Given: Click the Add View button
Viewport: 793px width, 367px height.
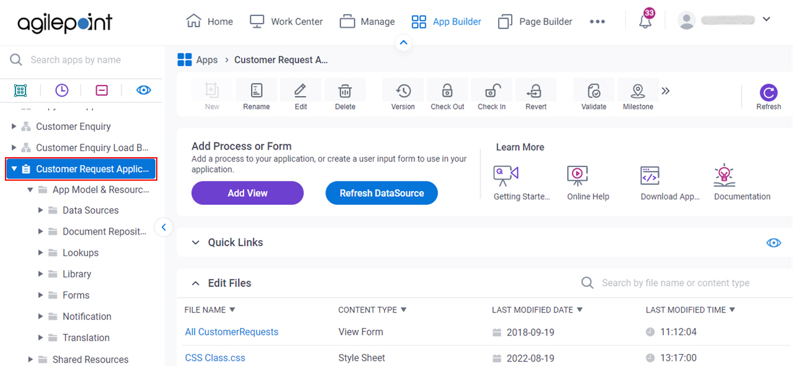Looking at the screenshot, I should click(247, 193).
